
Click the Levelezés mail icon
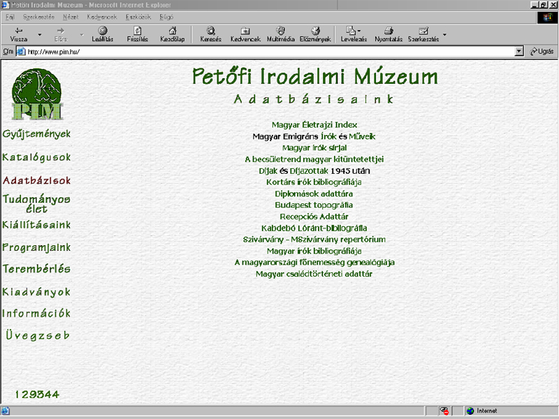351,31
